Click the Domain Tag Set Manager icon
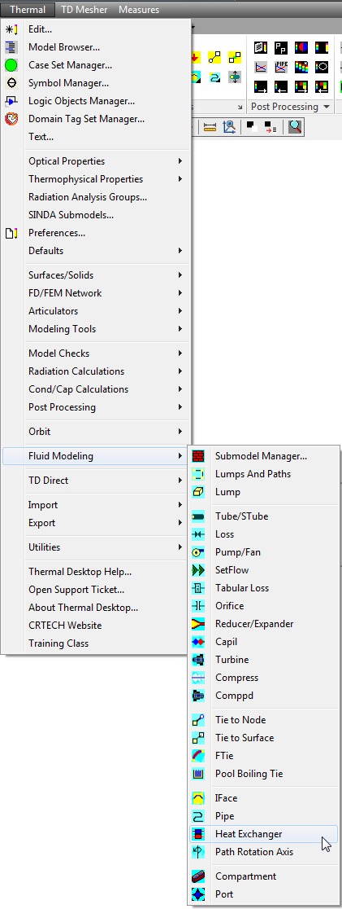This screenshot has width=342, height=909. [x=11, y=119]
